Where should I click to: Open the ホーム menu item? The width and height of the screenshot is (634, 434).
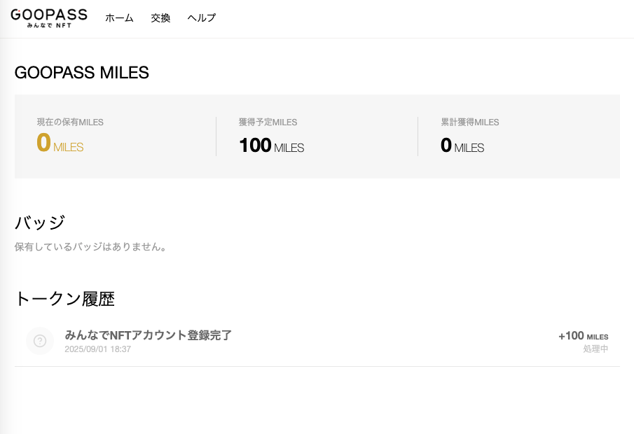pyautogui.click(x=119, y=17)
